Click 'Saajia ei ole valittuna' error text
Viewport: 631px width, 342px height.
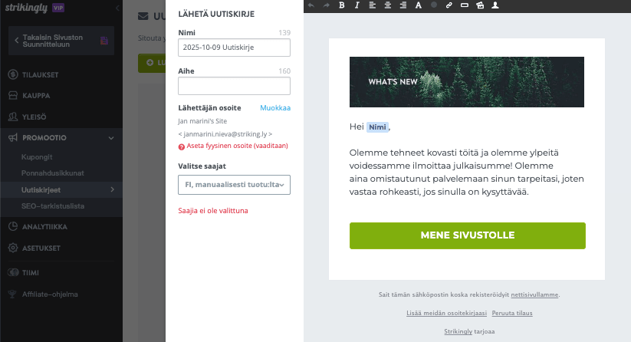coord(213,211)
